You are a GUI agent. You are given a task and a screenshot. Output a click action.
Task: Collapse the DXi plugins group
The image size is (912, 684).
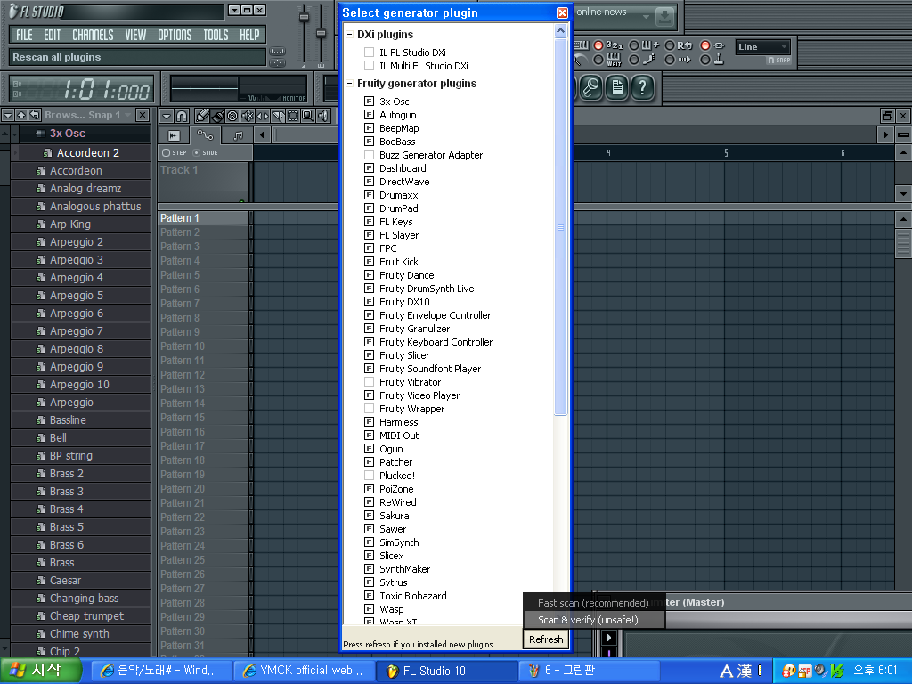[349, 35]
